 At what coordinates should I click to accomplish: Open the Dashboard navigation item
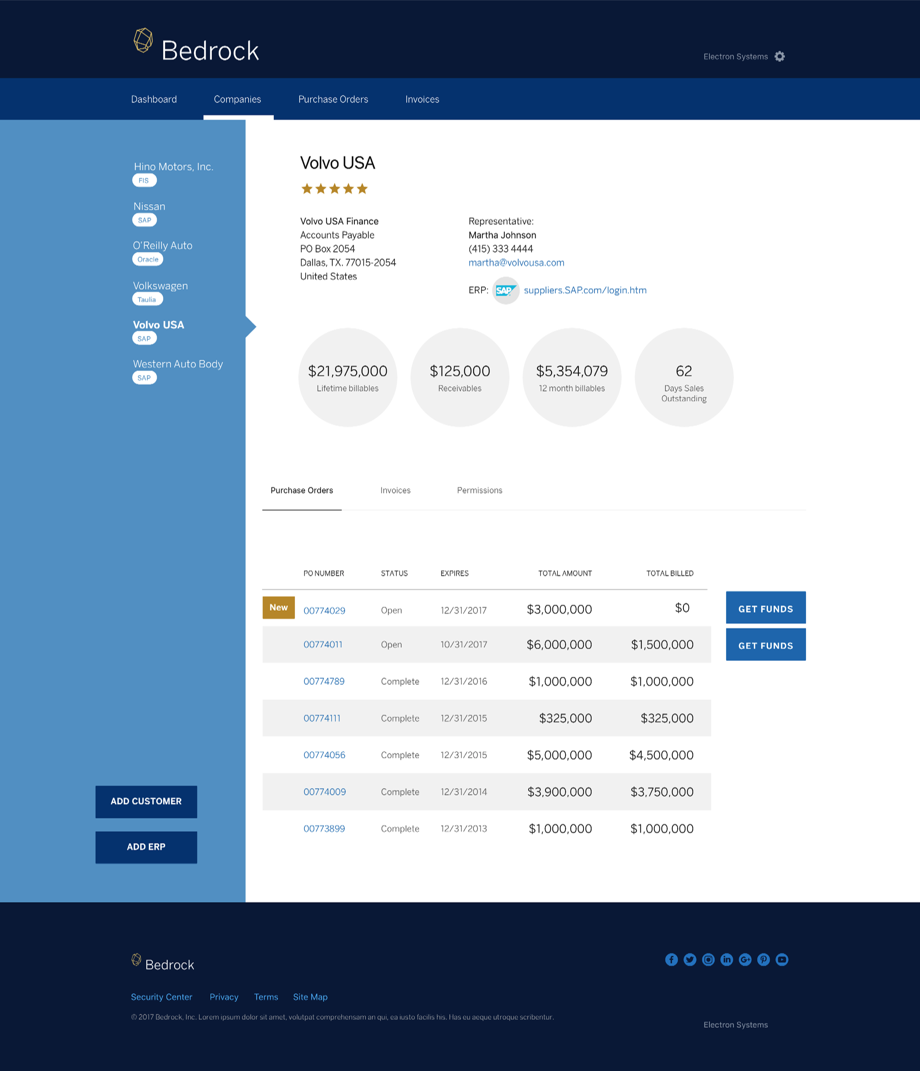click(x=154, y=99)
